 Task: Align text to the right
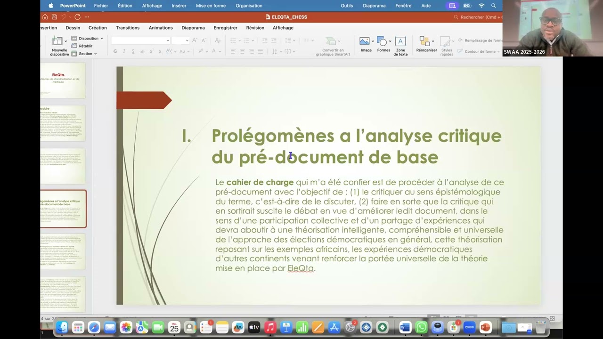pos(251,51)
